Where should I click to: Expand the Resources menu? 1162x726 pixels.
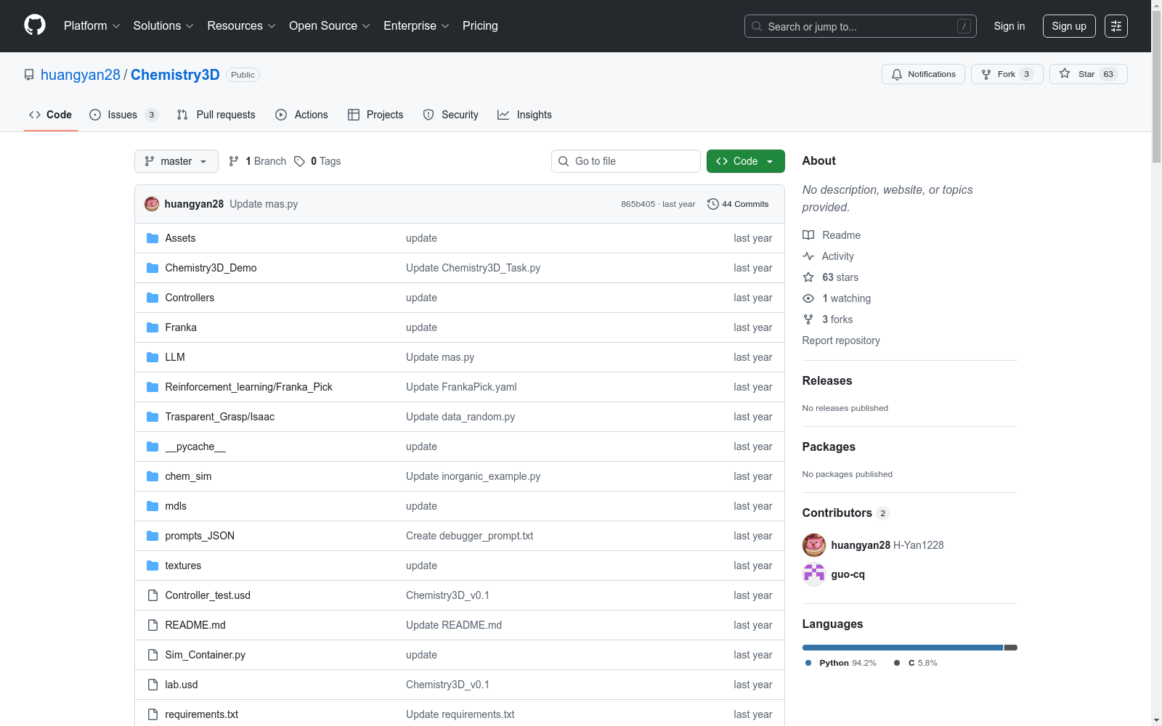[x=242, y=26]
